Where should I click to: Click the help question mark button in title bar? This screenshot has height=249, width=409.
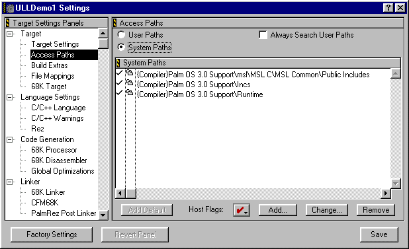[388, 8]
